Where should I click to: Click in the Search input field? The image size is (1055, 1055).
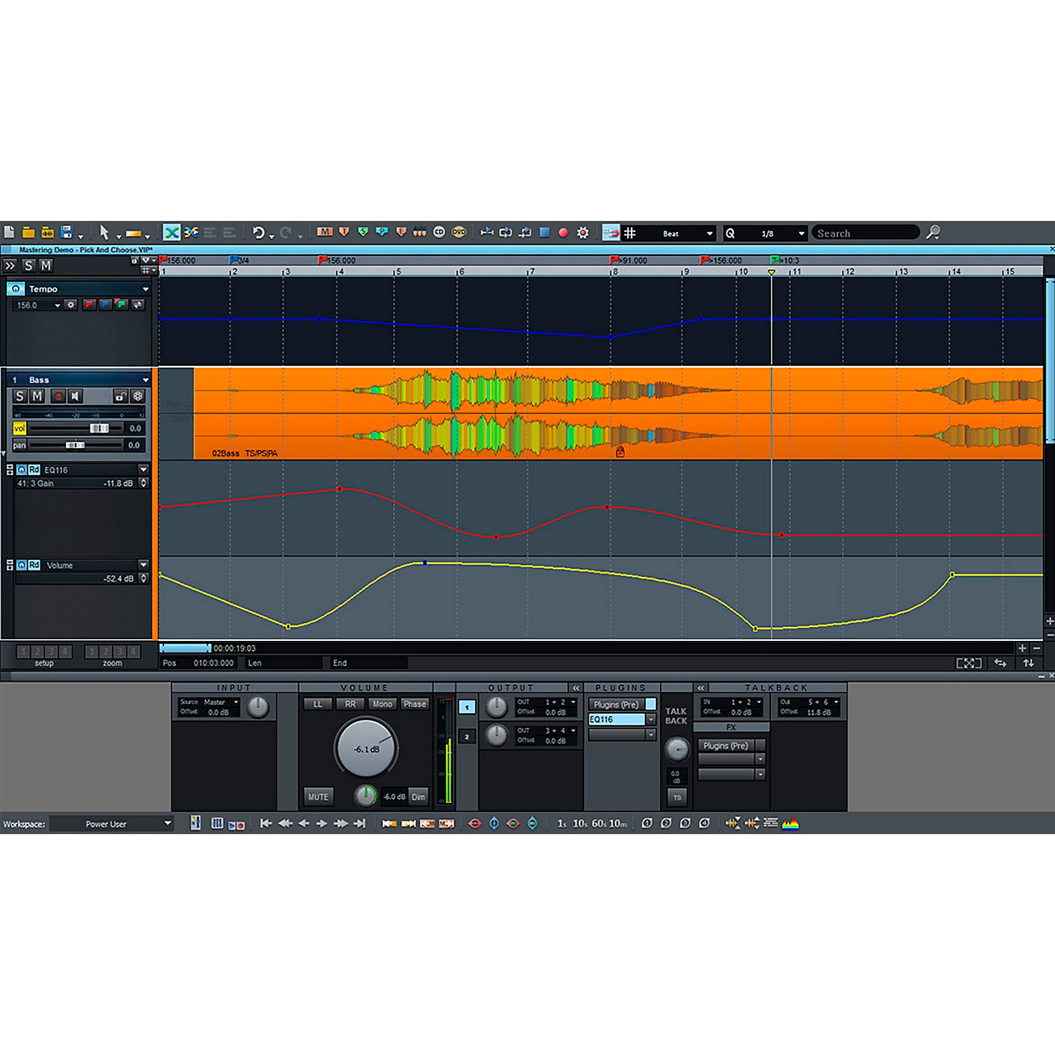(865, 233)
